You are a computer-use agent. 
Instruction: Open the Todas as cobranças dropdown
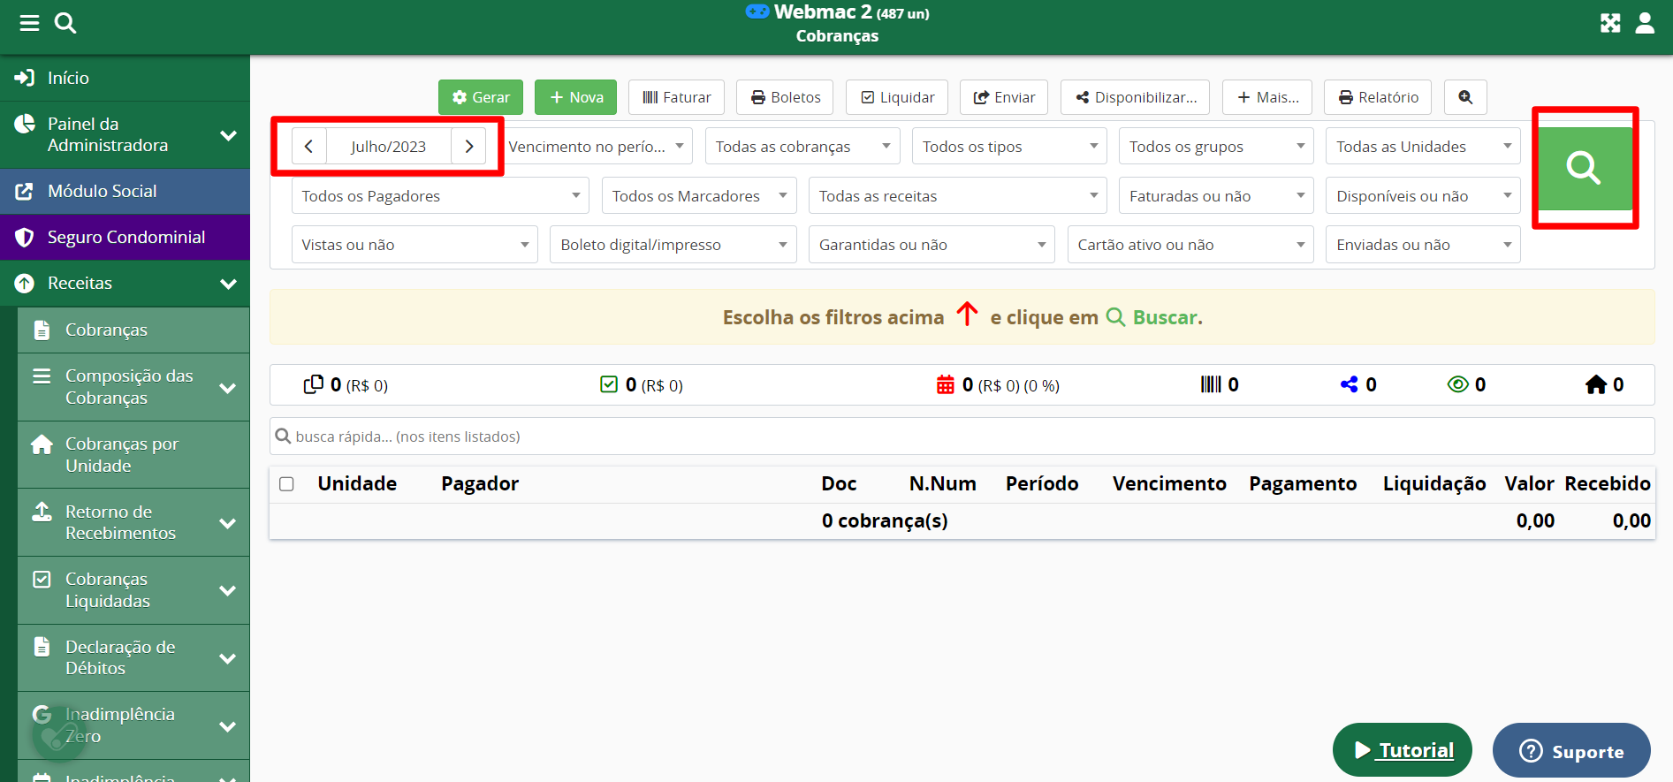coord(802,147)
